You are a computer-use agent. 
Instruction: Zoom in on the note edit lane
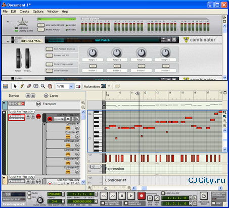[224, 121]
